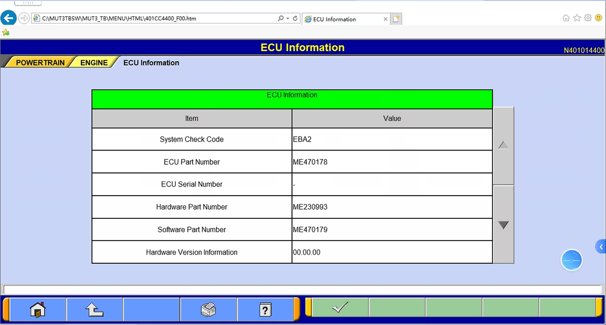The height and width of the screenshot is (325, 606).
Task: Open the favorites star in browser toolbar
Action: [577, 18]
